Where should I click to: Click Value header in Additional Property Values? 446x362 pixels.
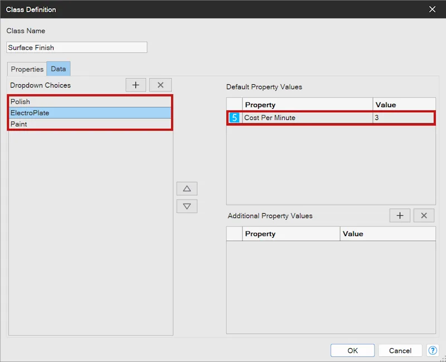point(387,234)
